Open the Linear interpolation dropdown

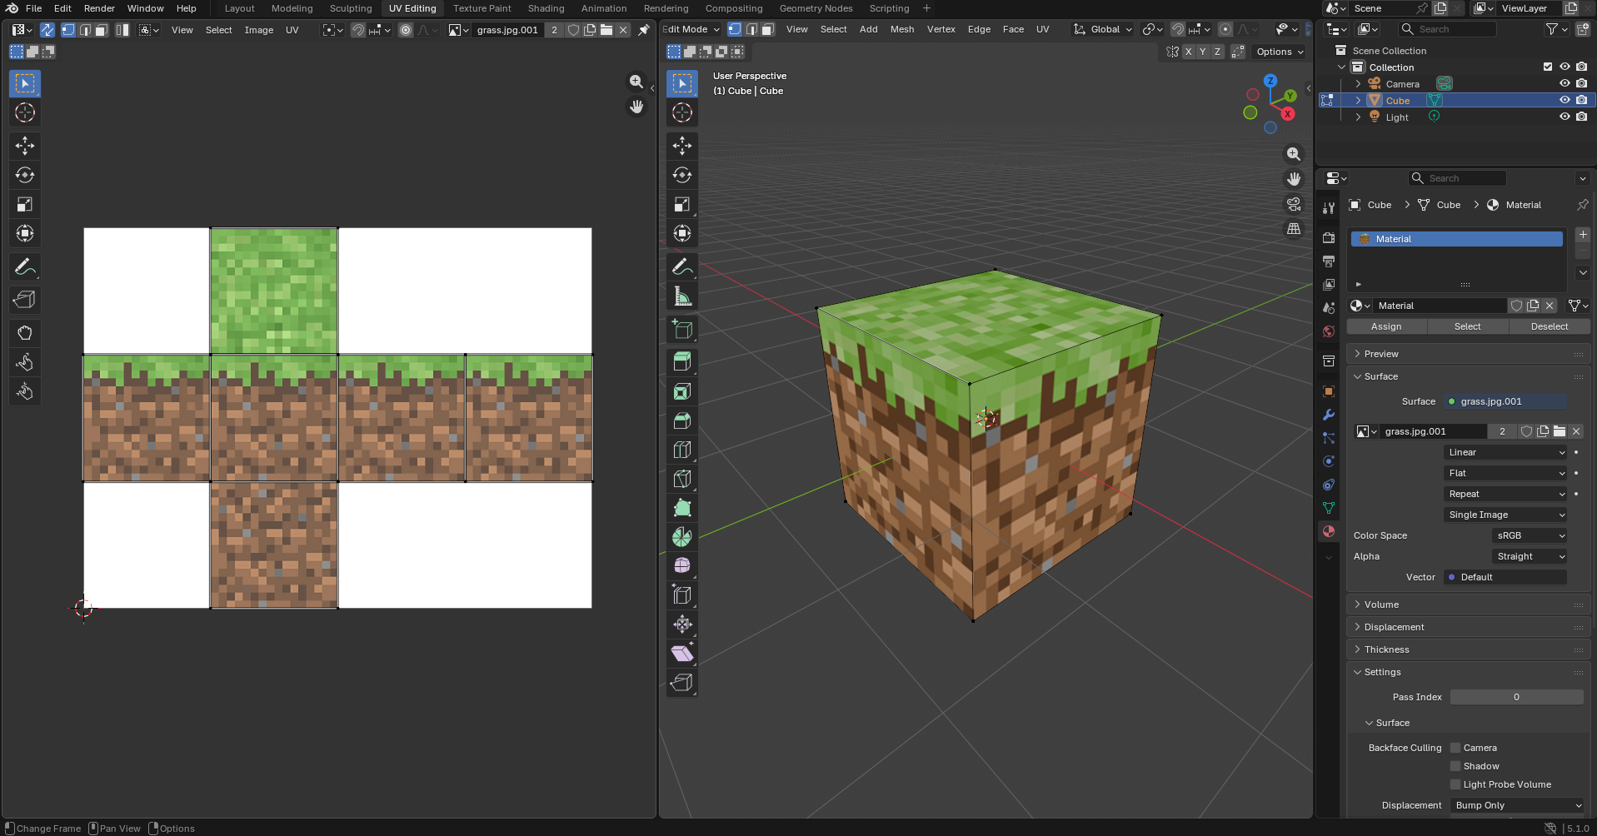[x=1505, y=452]
